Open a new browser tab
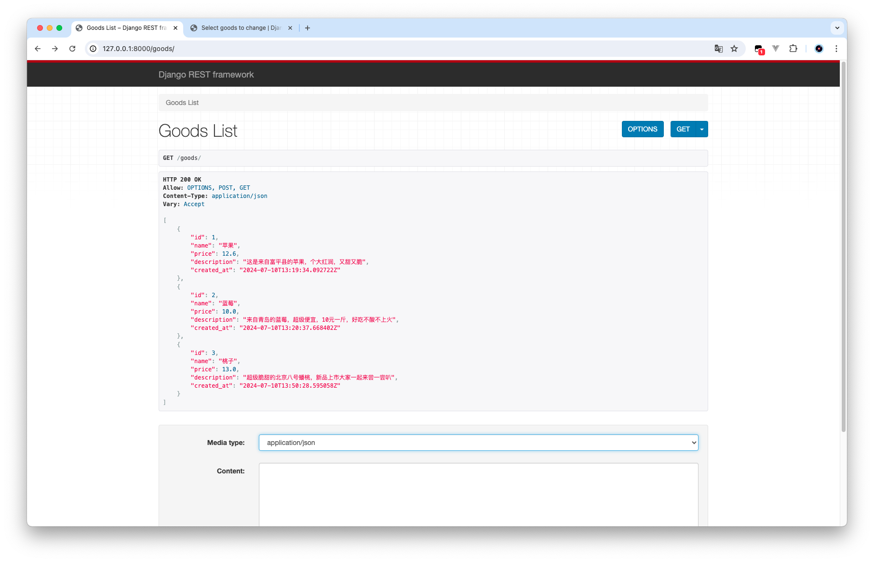Viewport: 874px width, 562px height. click(x=308, y=28)
